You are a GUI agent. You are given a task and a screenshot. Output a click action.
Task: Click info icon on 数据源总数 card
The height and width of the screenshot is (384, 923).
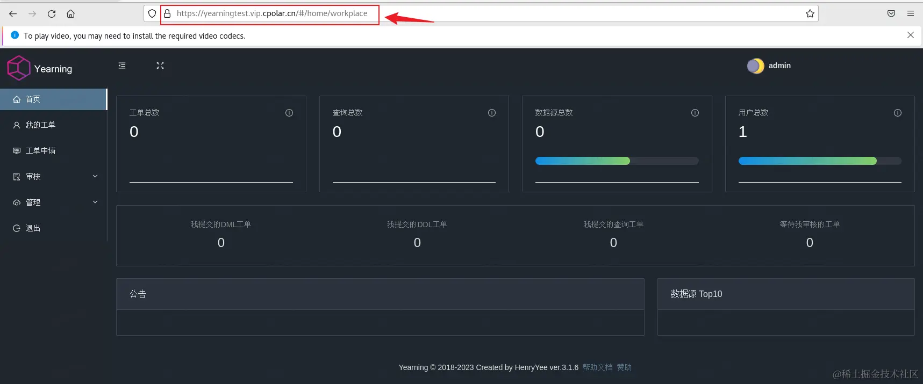tap(695, 113)
